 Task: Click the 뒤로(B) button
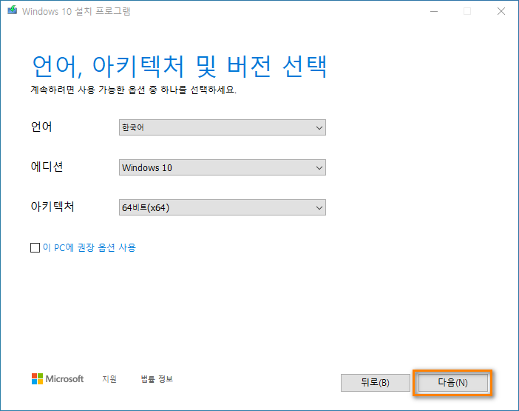(376, 383)
